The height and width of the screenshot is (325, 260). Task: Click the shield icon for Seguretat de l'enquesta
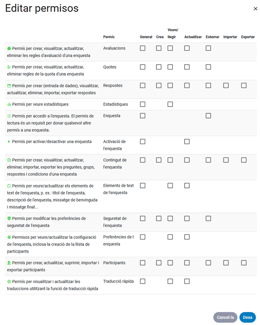tap(9, 219)
